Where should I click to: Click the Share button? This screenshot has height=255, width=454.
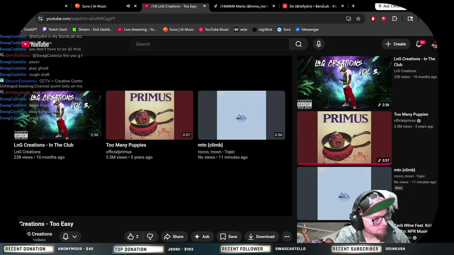click(x=174, y=237)
